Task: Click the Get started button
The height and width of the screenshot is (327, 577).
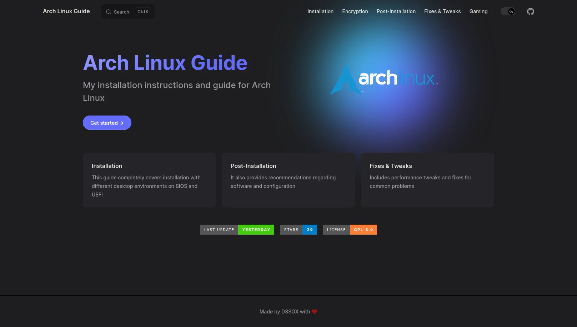Action: 107,123
